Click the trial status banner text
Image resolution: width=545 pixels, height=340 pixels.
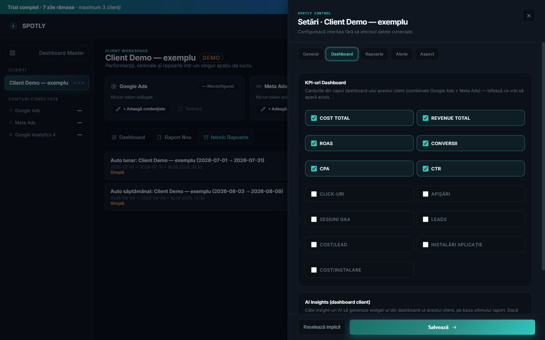(x=64, y=7)
